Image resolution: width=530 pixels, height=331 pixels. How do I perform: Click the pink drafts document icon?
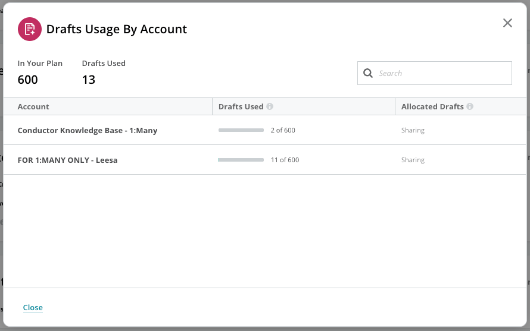(x=30, y=29)
